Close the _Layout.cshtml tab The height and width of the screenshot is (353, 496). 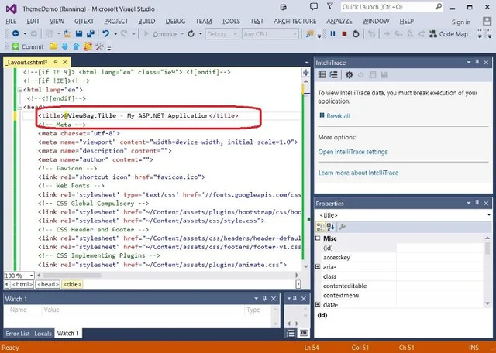tap(65, 62)
